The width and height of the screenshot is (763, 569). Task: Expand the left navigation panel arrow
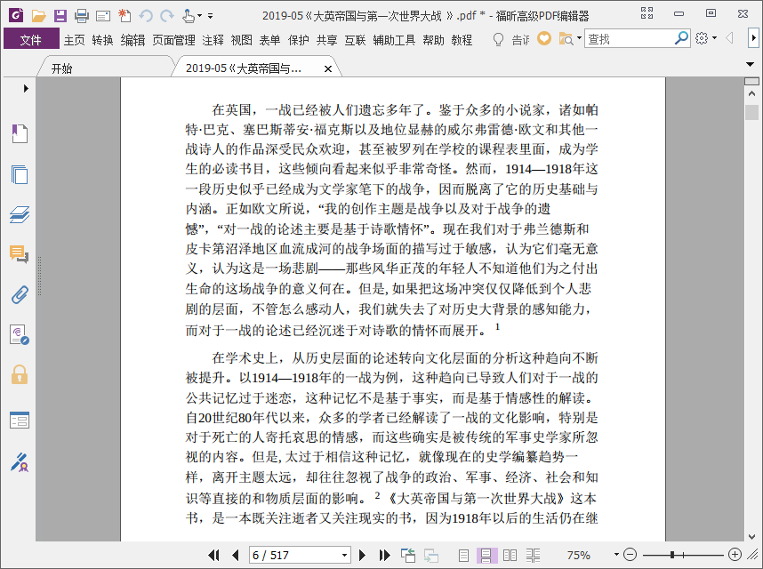click(x=26, y=89)
